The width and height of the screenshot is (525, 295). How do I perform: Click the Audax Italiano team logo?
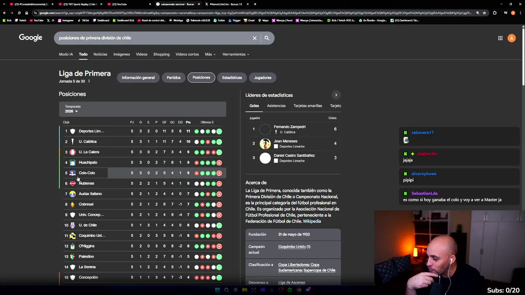coord(73,194)
